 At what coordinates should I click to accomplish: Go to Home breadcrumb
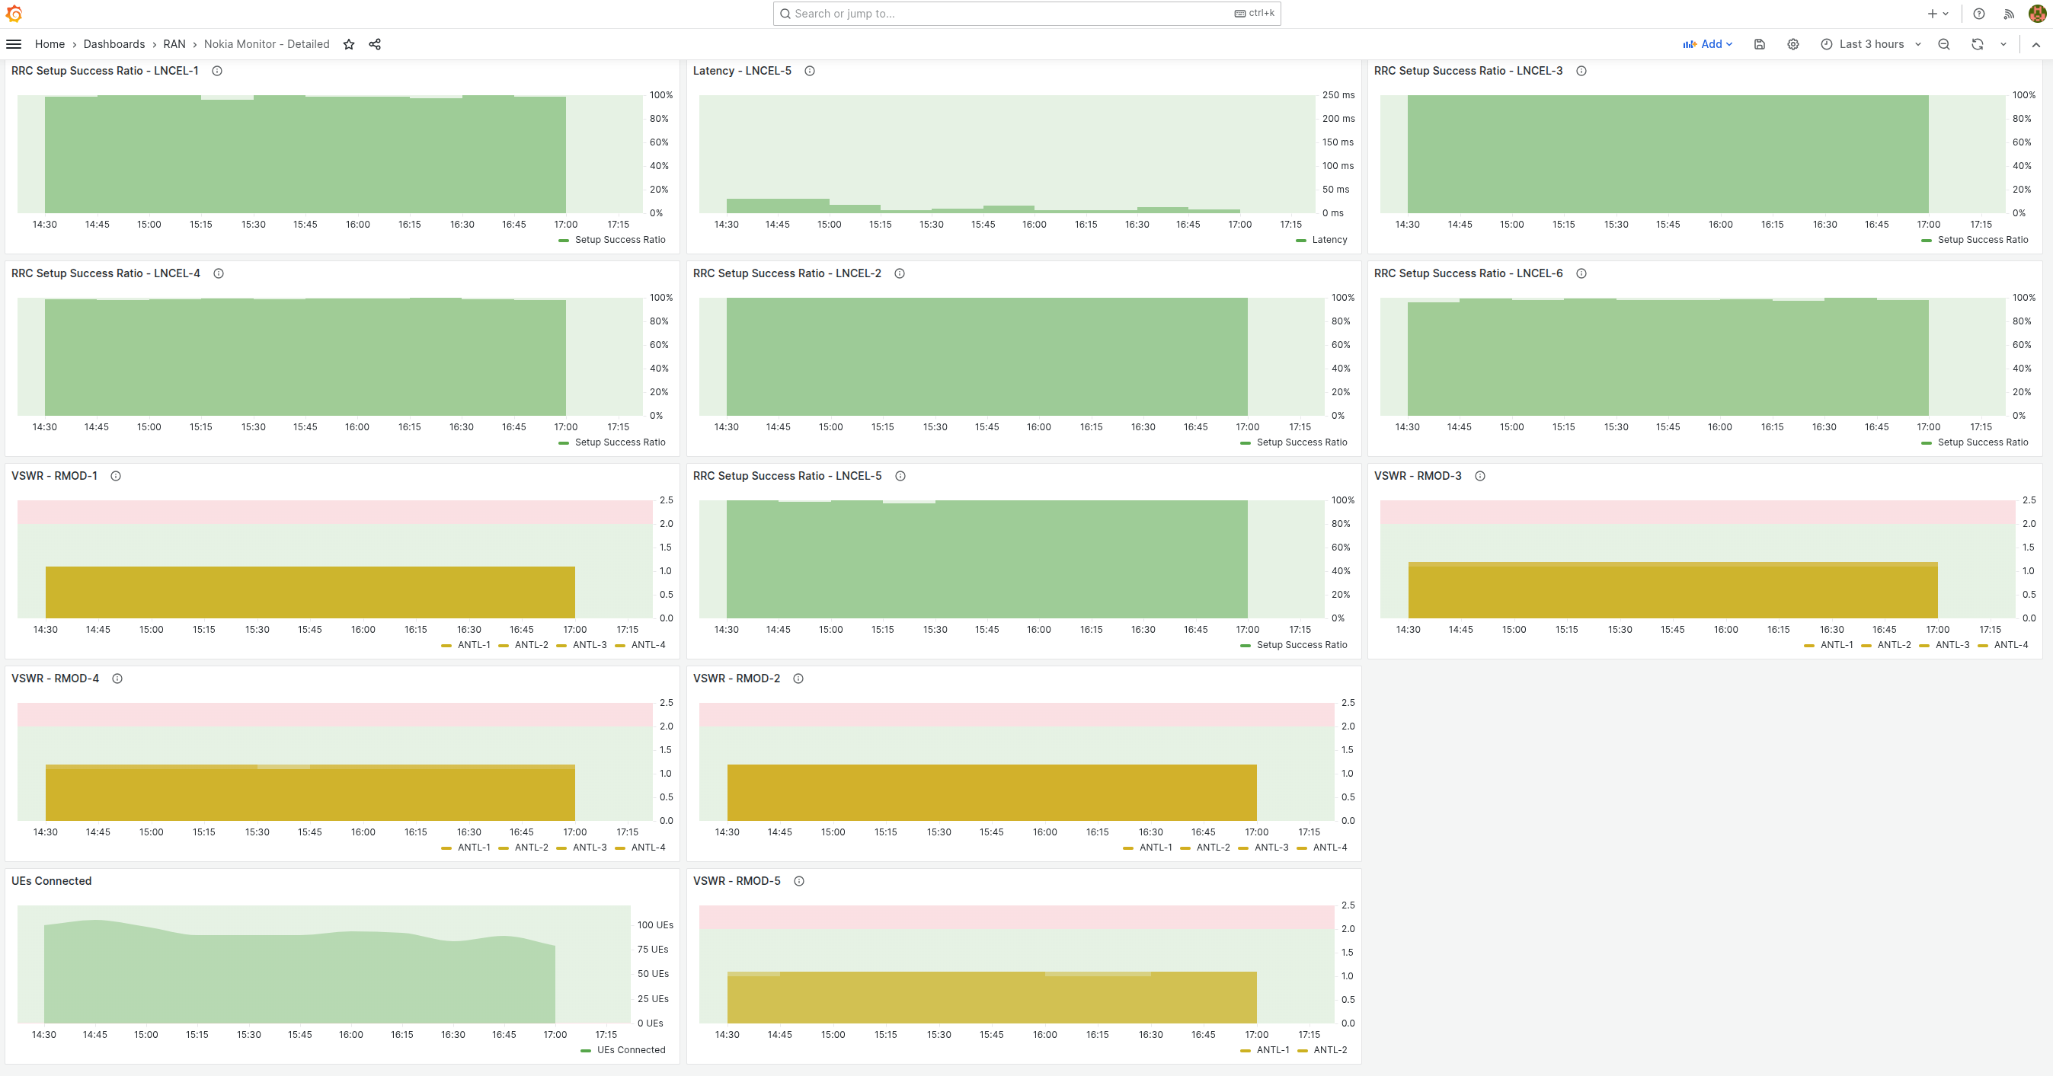tap(50, 44)
